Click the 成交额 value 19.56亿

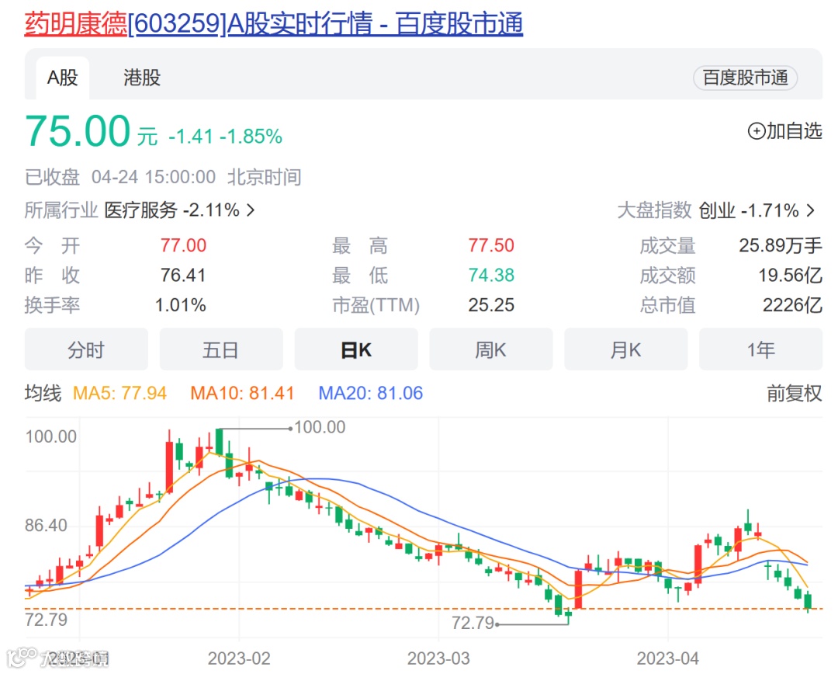tap(791, 276)
